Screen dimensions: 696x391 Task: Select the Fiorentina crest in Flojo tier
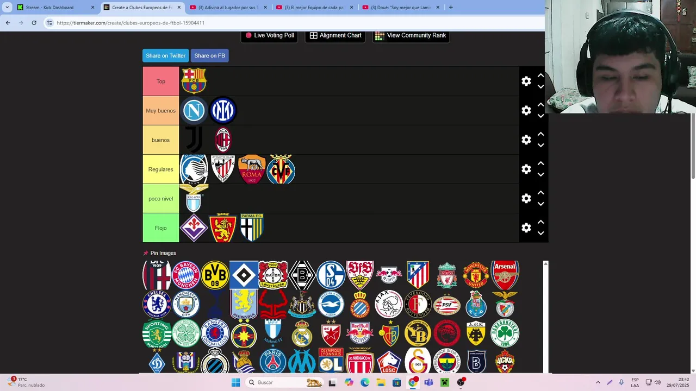(x=194, y=228)
